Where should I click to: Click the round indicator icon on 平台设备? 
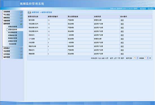click(21, 15)
